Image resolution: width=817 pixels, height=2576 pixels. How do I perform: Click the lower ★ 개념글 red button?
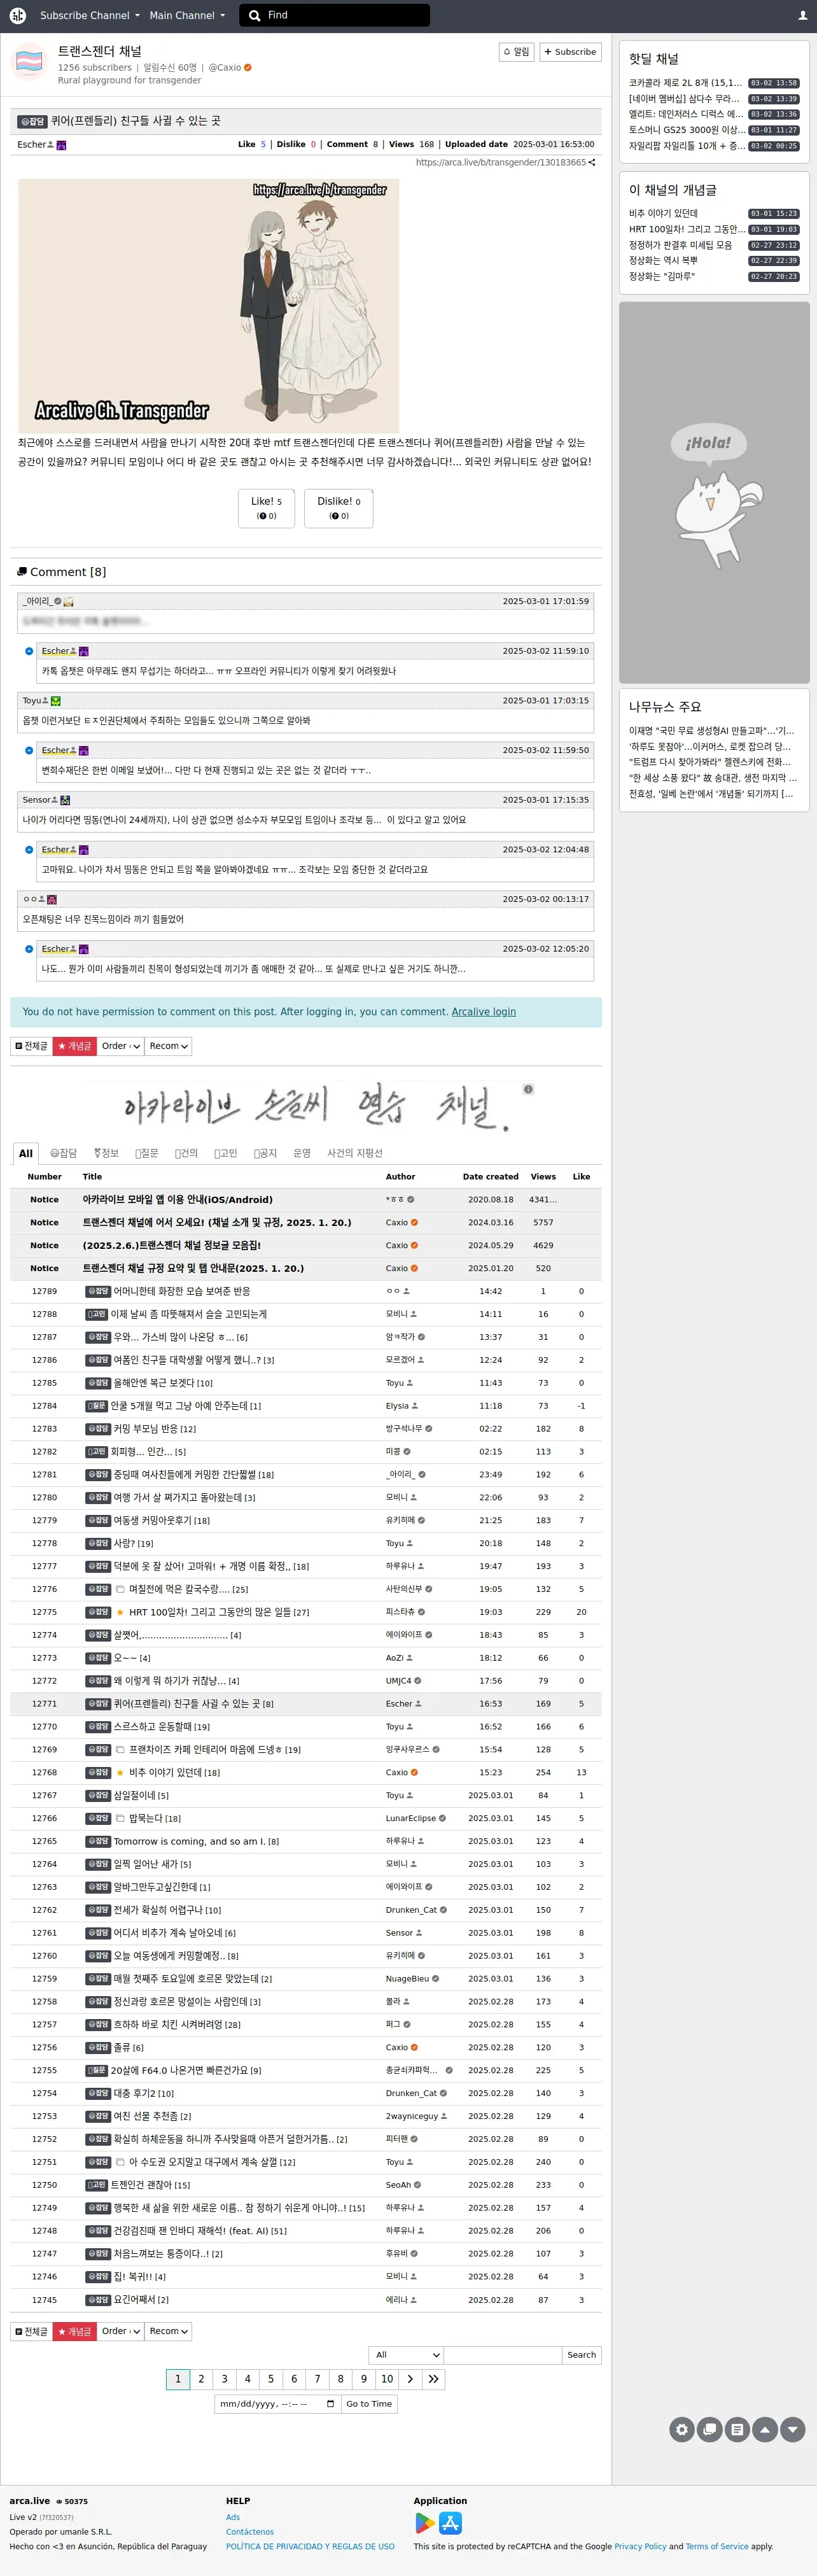pos(74,2331)
